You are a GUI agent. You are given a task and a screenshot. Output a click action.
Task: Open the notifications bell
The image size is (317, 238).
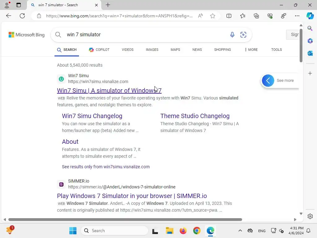309,231
